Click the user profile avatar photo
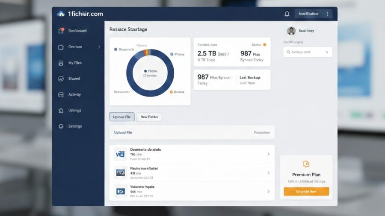 tap(291, 31)
